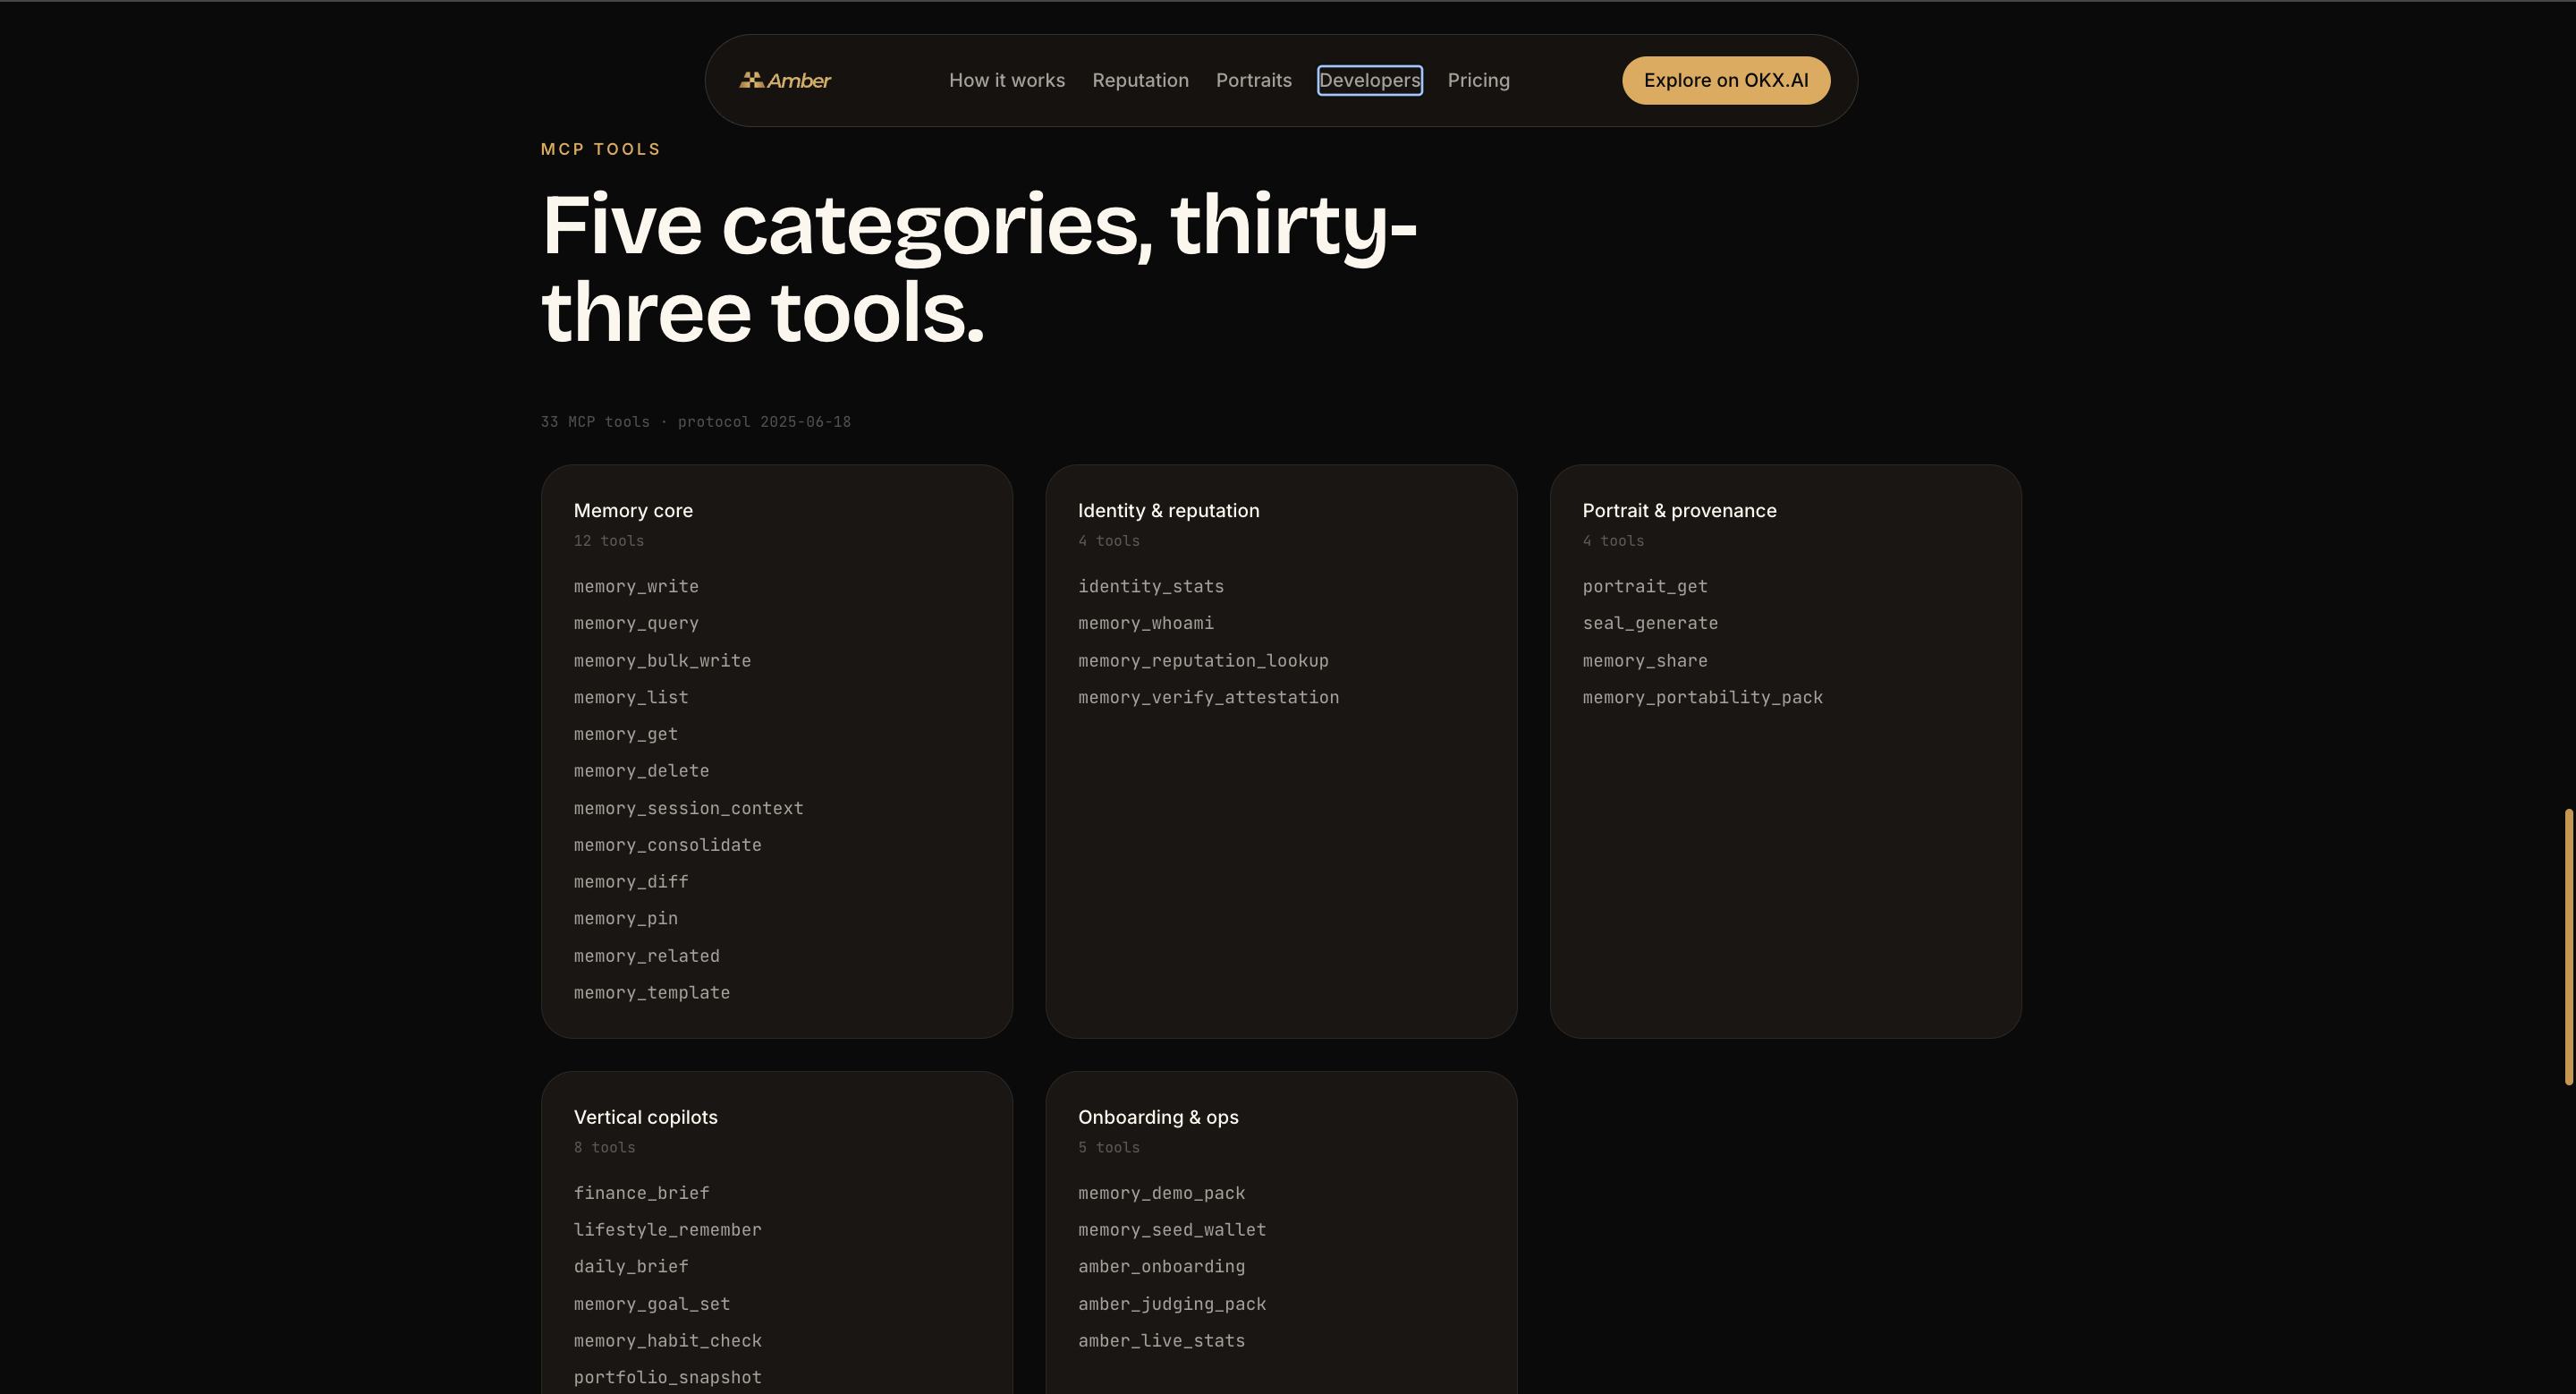Click the Identity & reputation card title

pos(1168,510)
